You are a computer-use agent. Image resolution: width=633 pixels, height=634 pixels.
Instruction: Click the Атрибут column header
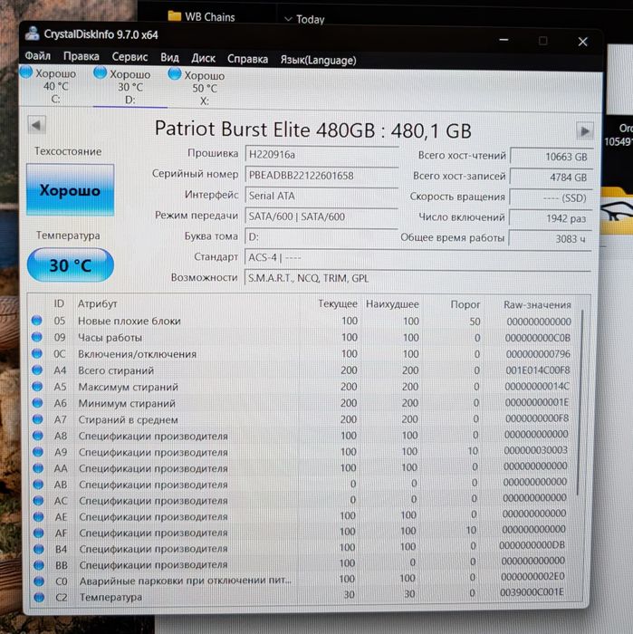pyautogui.click(x=98, y=303)
